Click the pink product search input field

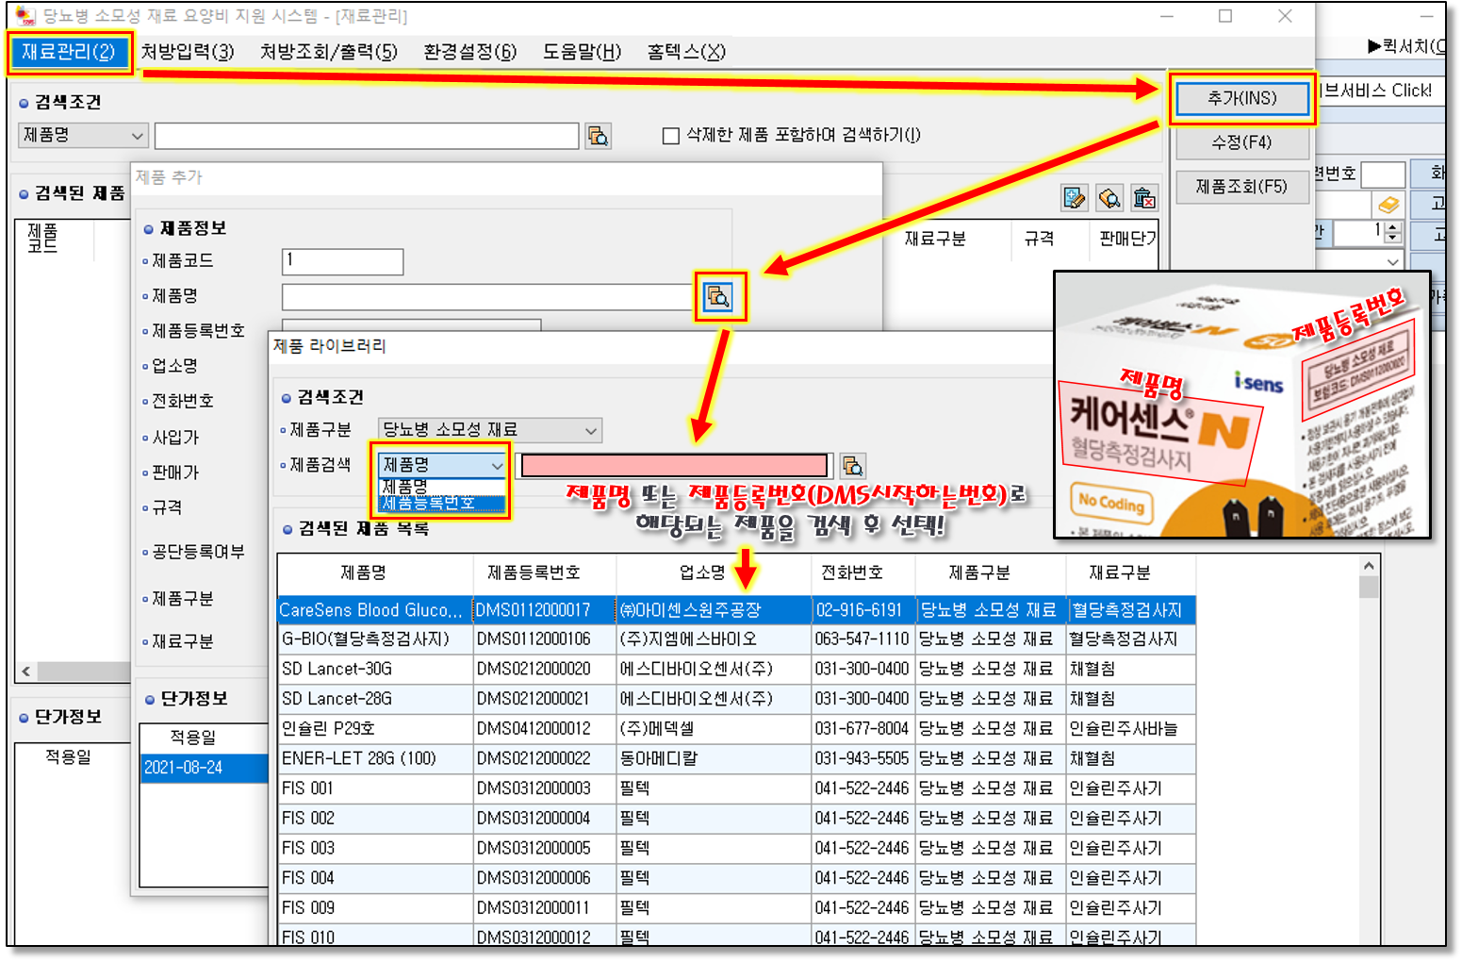pyautogui.click(x=673, y=466)
